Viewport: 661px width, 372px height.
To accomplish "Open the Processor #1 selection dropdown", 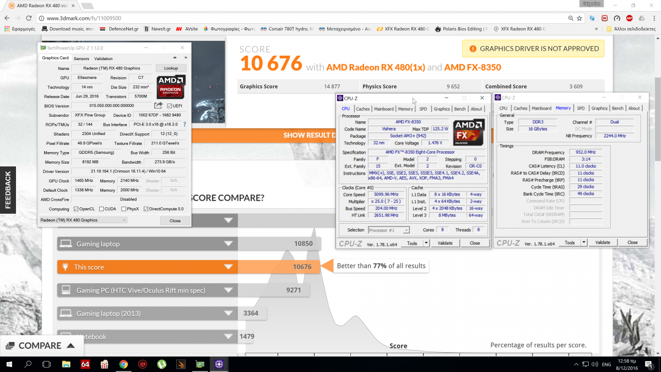I will [388, 230].
